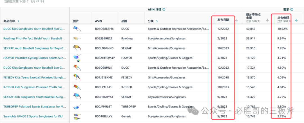
Task: Open X-TIGER Kids Sunglasses link
Action: pyautogui.click(x=34, y=87)
